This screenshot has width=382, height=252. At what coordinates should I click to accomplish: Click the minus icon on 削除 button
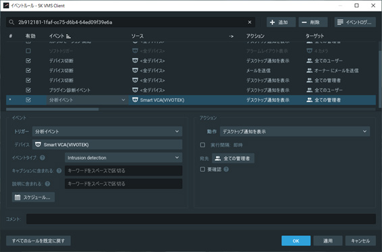point(304,22)
